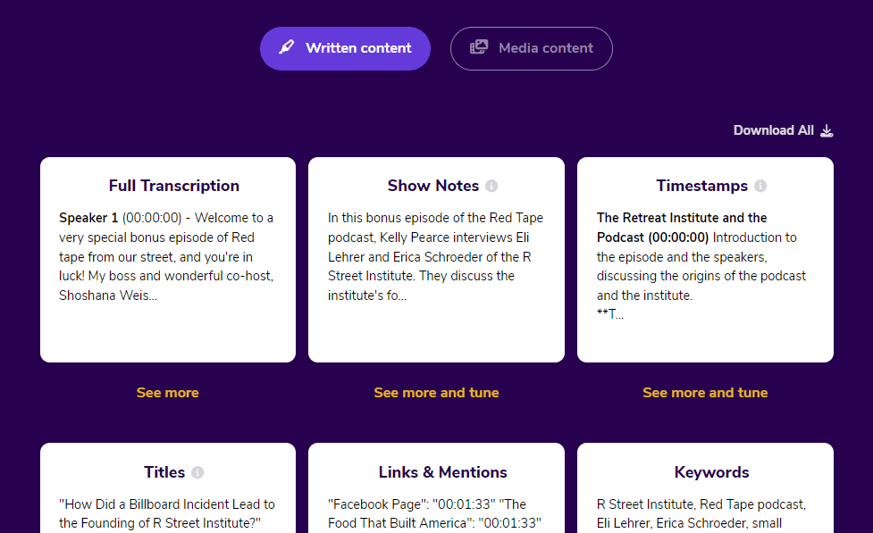The width and height of the screenshot is (873, 533).
Task: Click See more and tune under Timestamps
Action: pos(705,392)
